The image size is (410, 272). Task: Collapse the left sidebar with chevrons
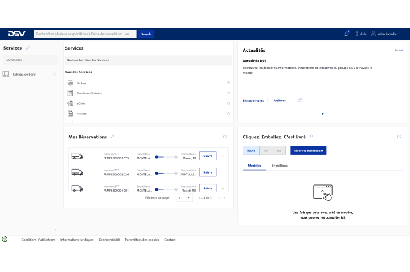[x=55, y=230]
